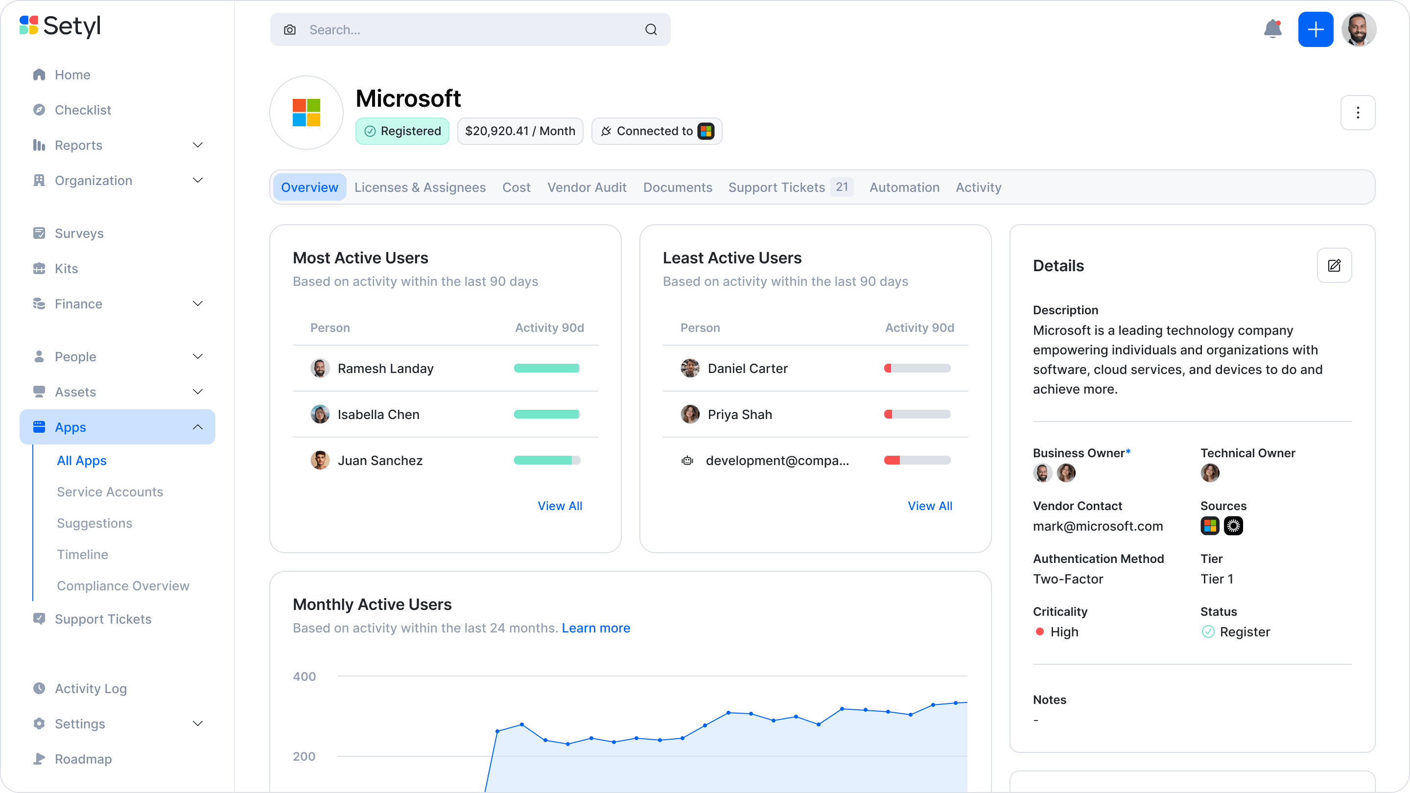Click the edit pencil icon in Details panel
This screenshot has height=793, width=1410.
coord(1335,265)
